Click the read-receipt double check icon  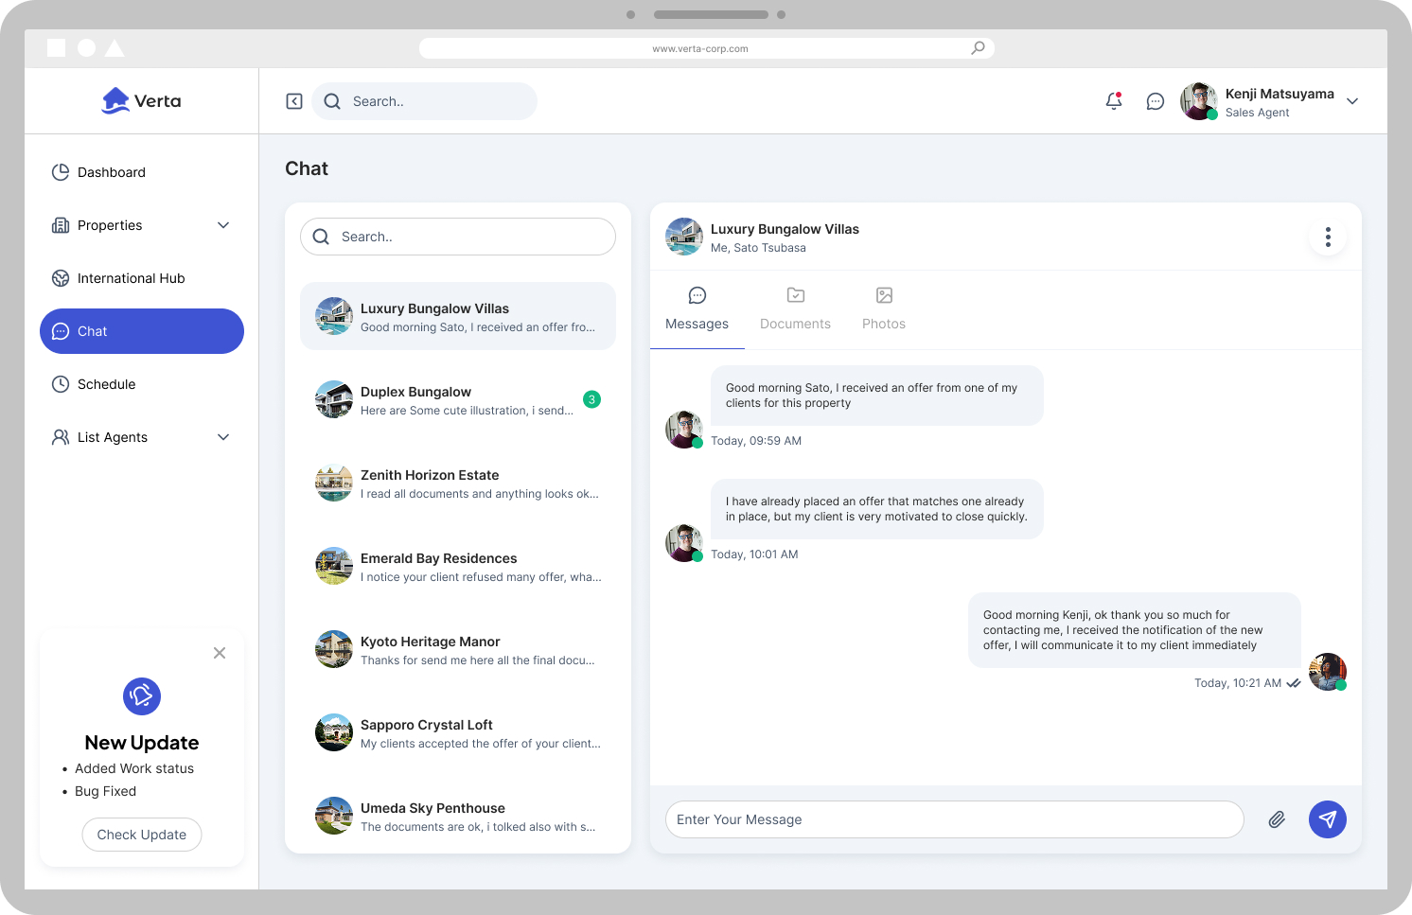click(x=1294, y=683)
